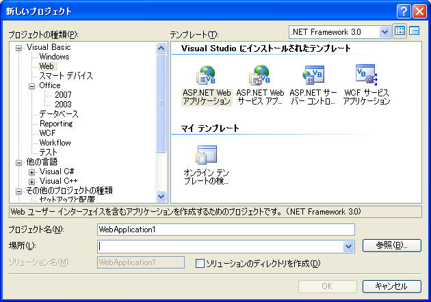Select the ASP.NET Web サービス template icon

(x=260, y=75)
